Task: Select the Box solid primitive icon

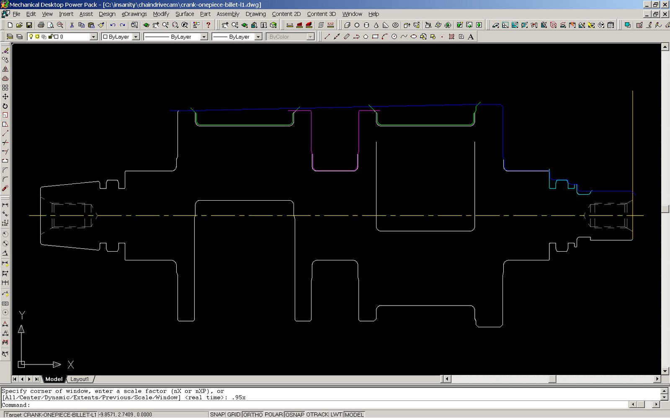Action: coord(347,25)
